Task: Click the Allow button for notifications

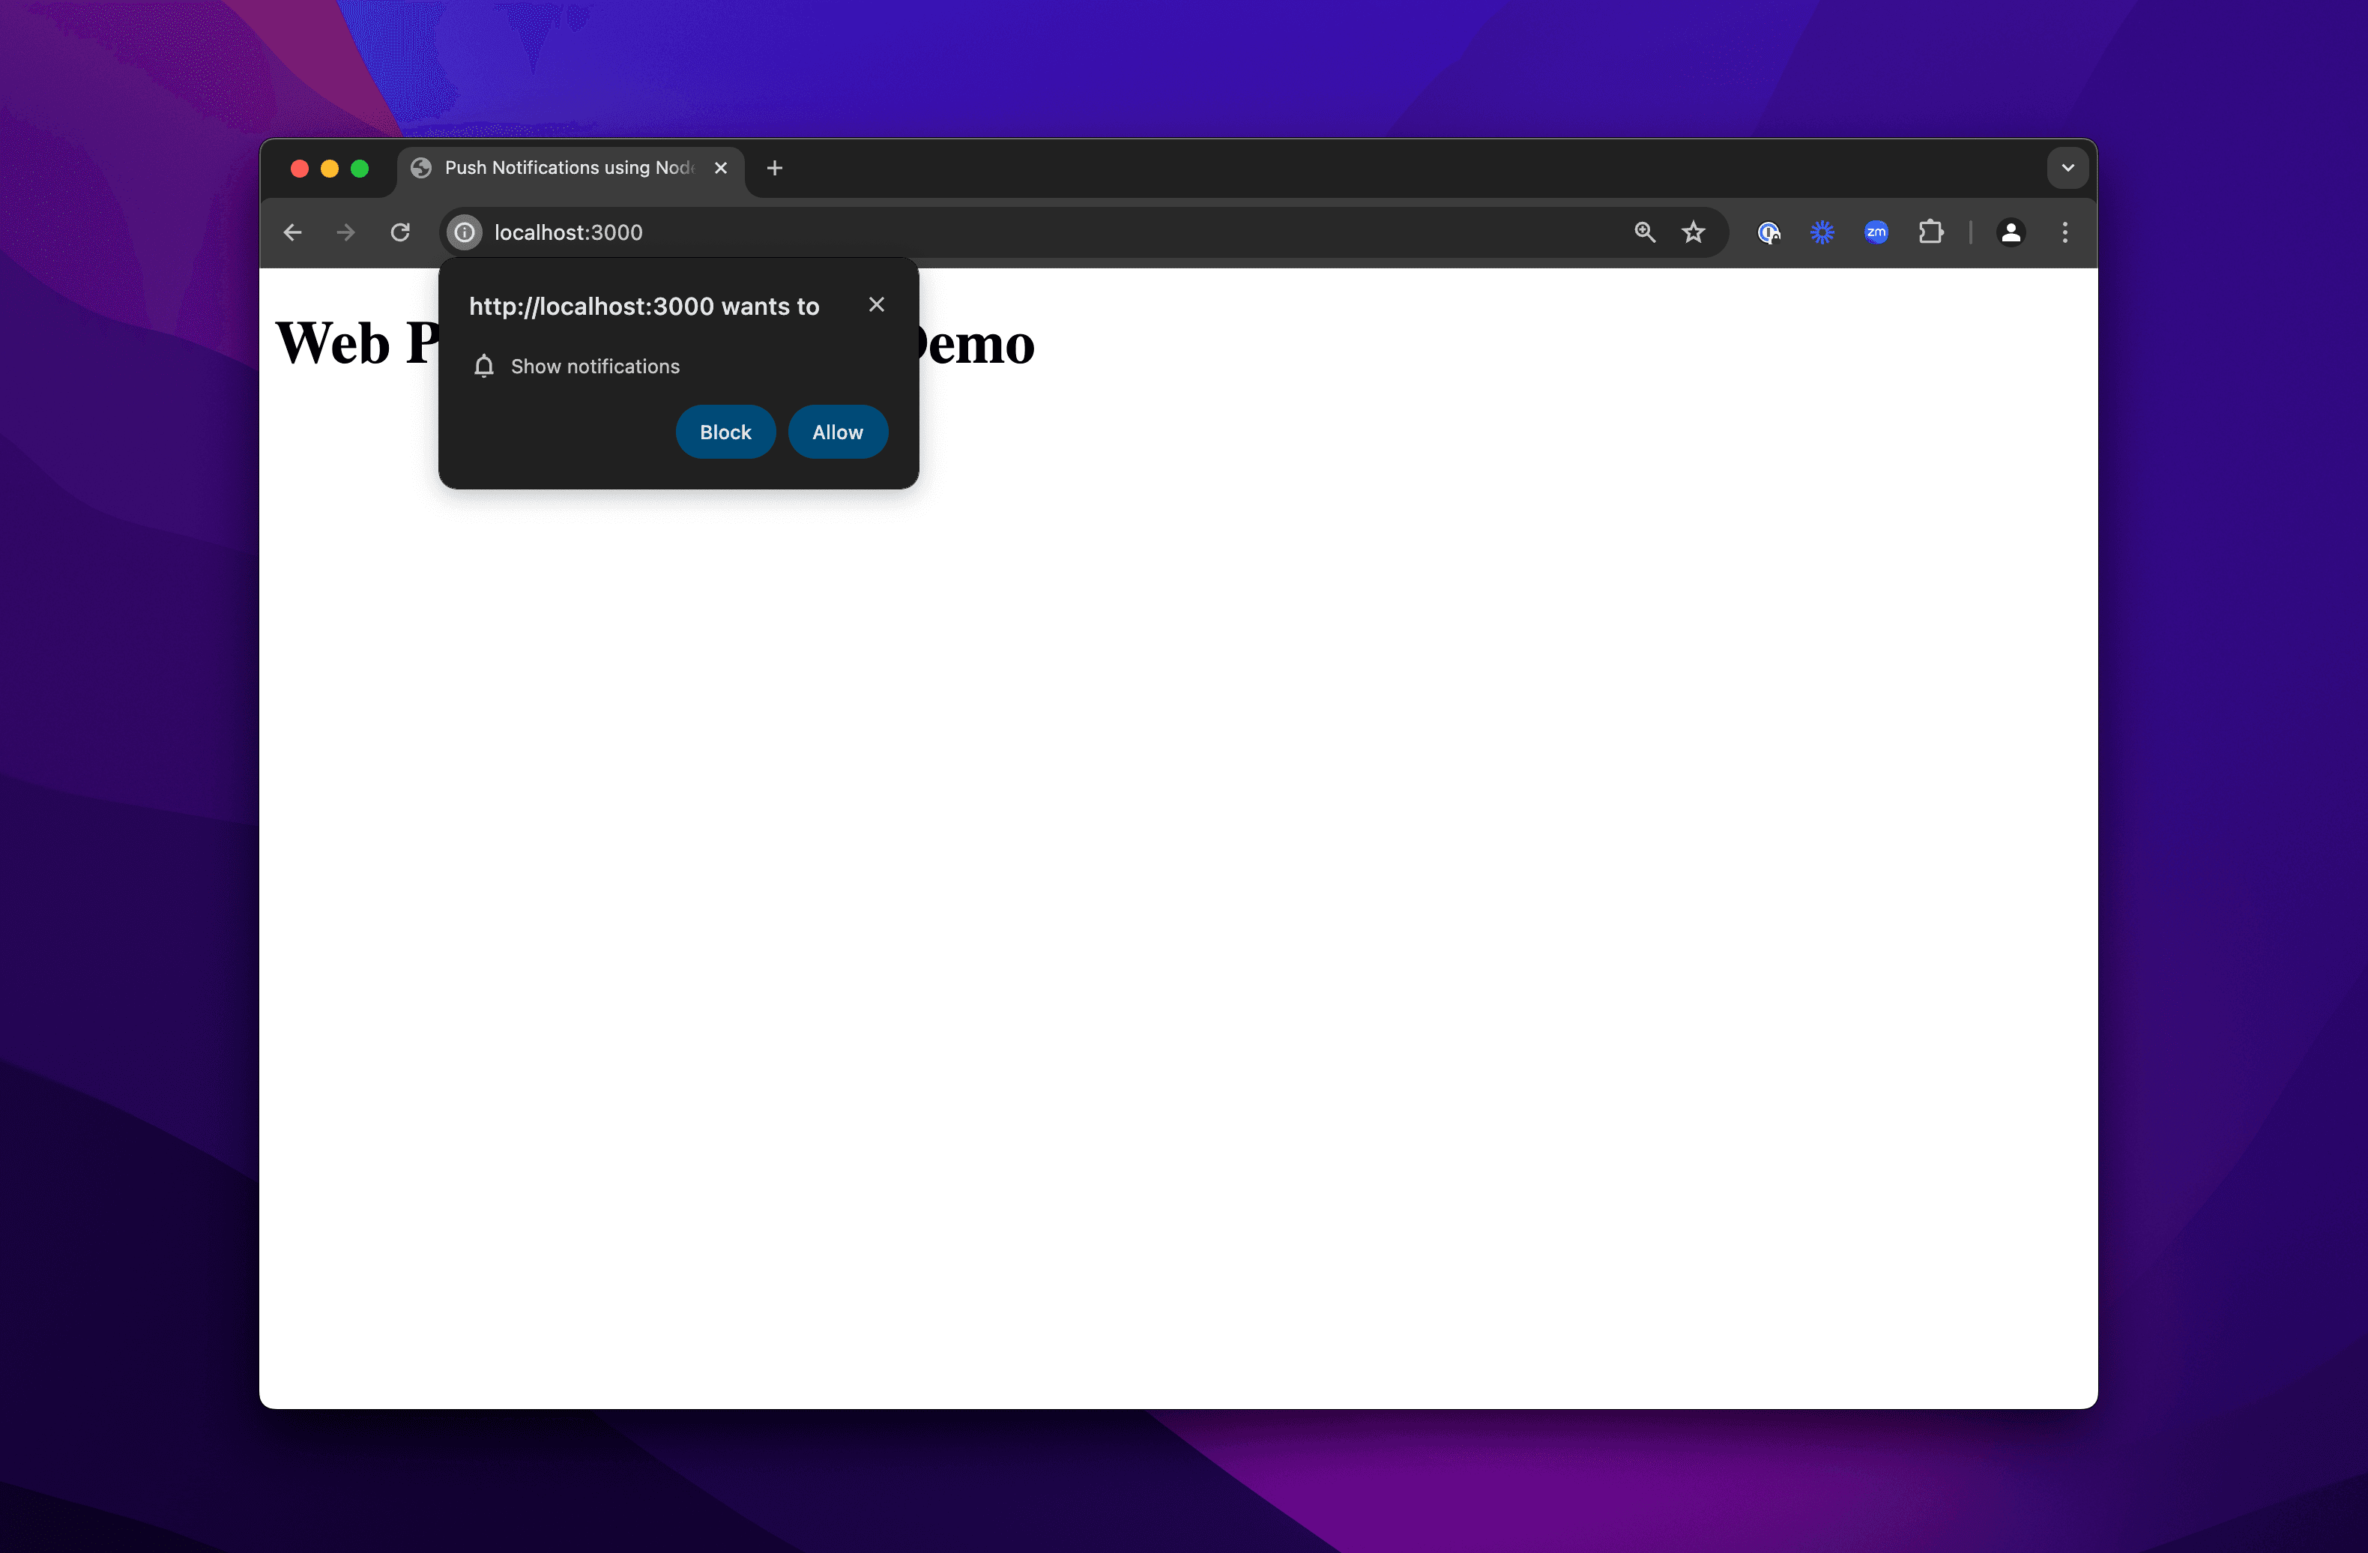Action: click(837, 432)
